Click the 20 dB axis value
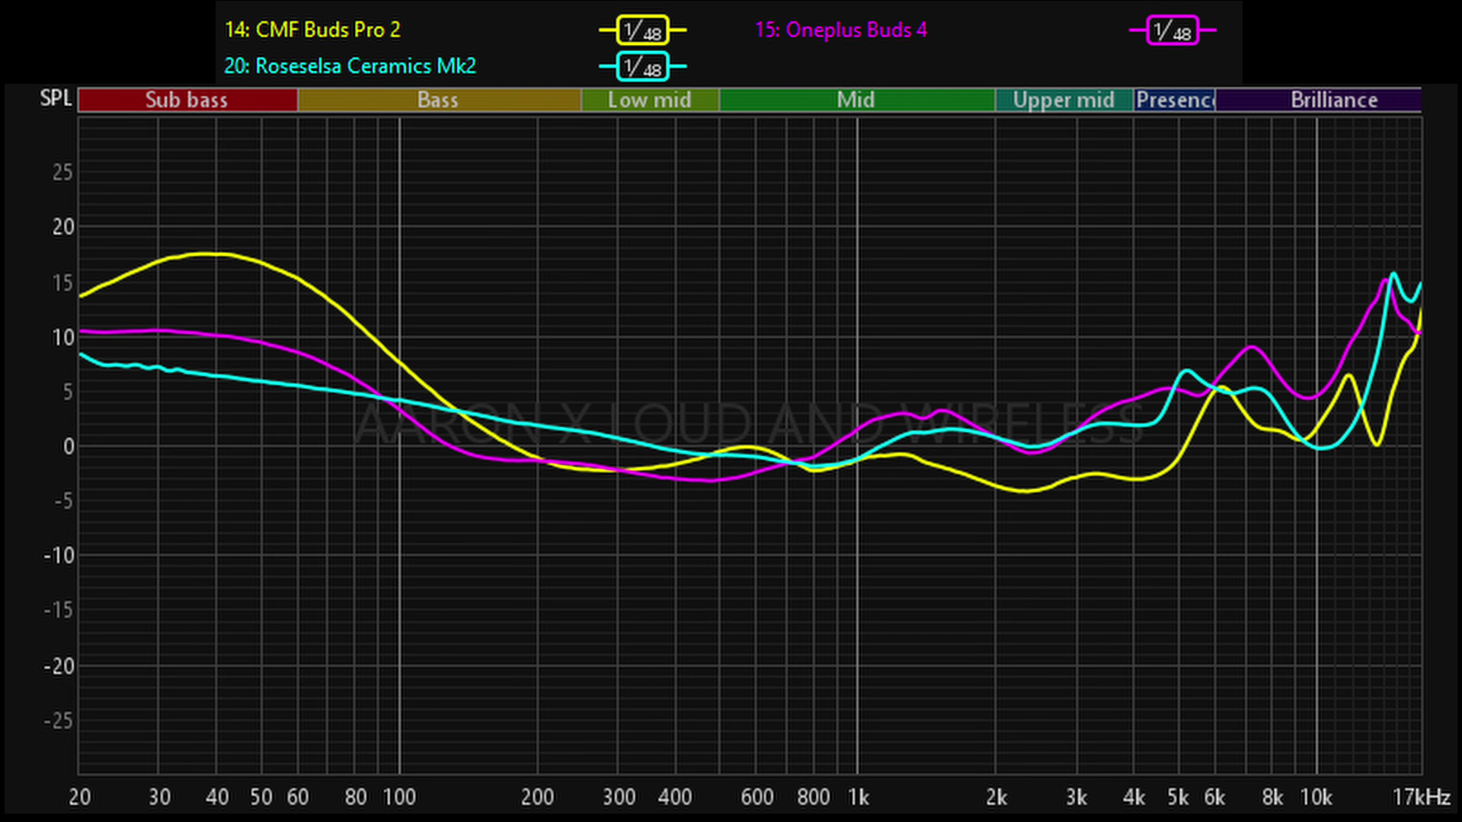Viewport: 1462px width, 822px height. [62, 227]
